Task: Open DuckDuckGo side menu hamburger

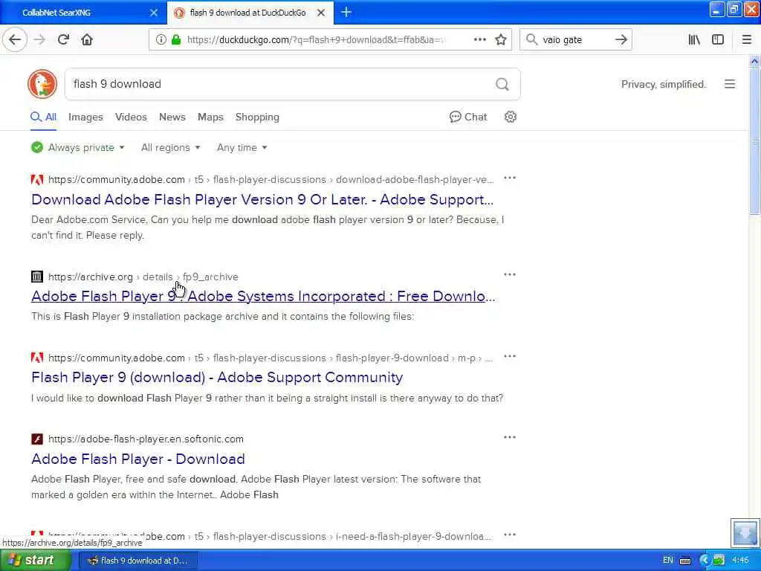Action: (730, 84)
